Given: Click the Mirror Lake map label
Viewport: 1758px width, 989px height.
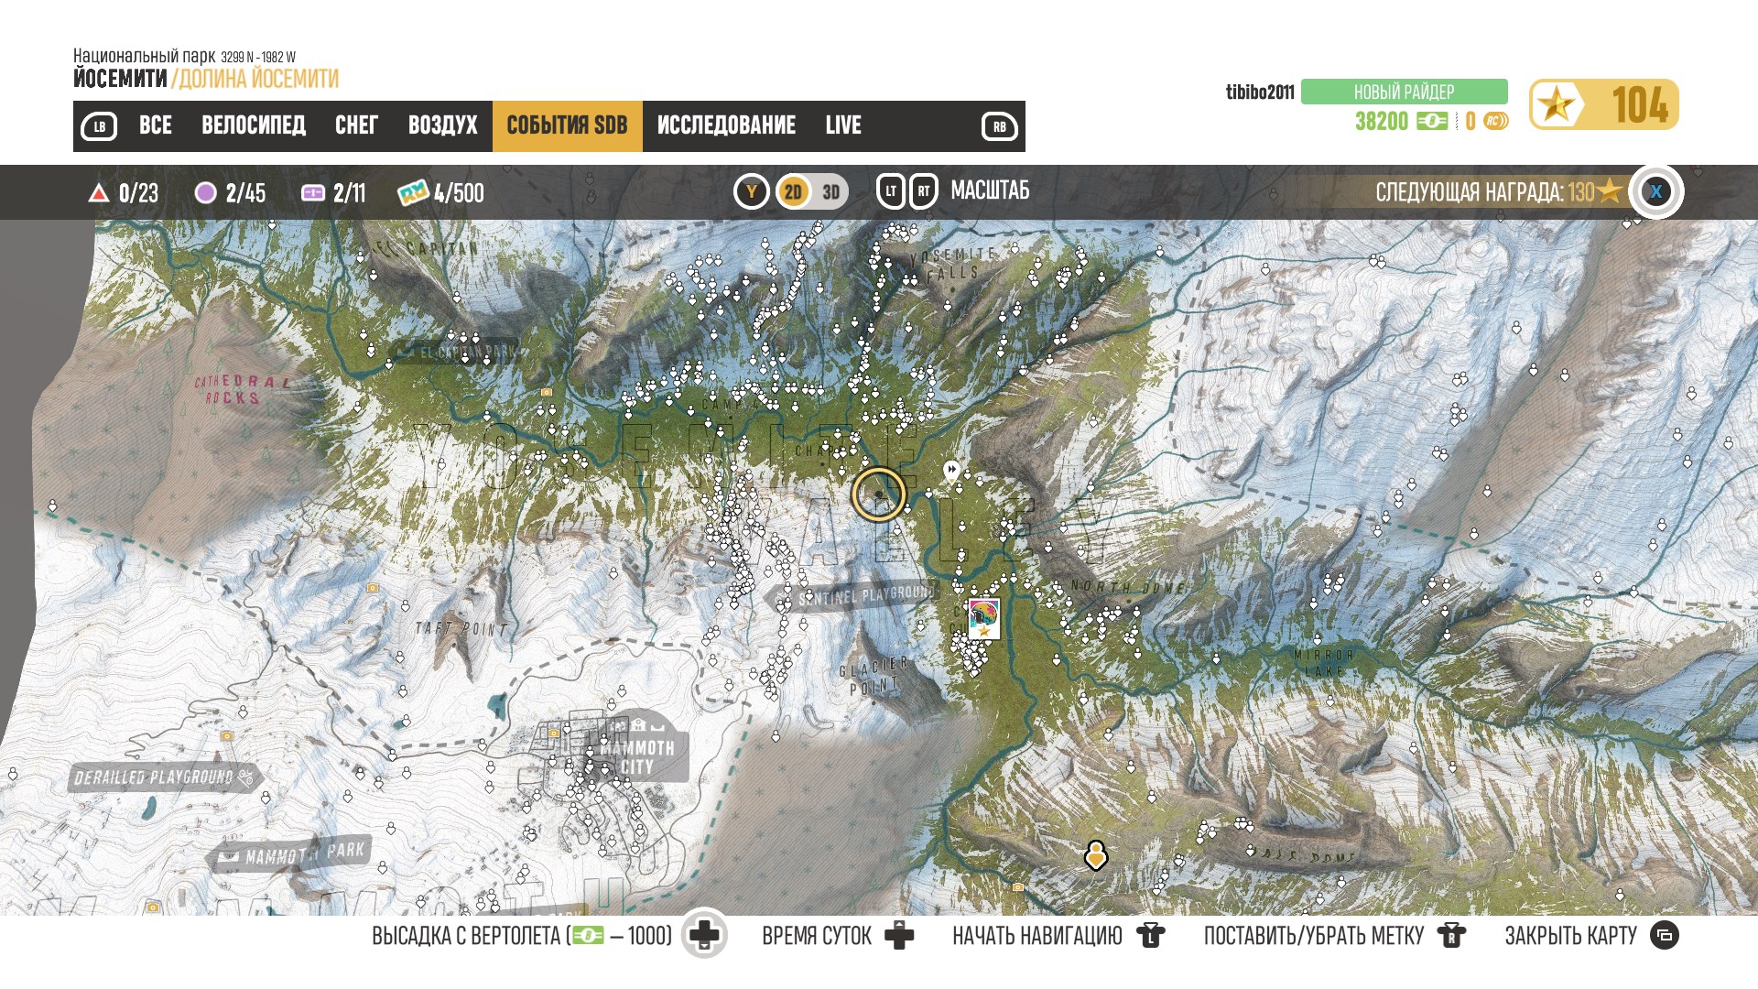Looking at the screenshot, I should 1324,663.
